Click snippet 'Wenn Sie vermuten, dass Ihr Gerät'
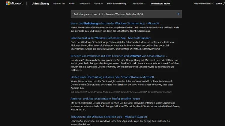Image resolution: width=225 pixels, height=126 pixels. pyautogui.click(x=122, y=84)
